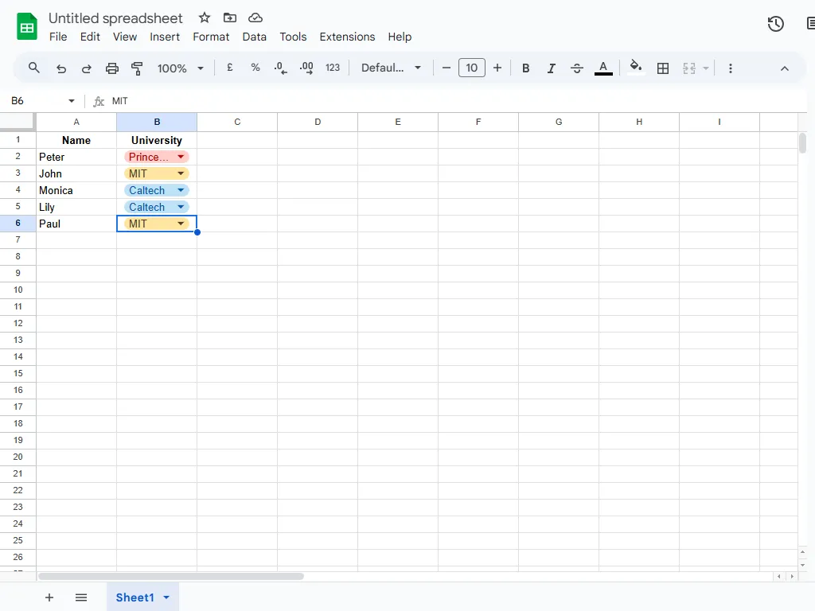Image resolution: width=815 pixels, height=611 pixels.
Task: Click the move to folder icon
Action: (x=230, y=18)
